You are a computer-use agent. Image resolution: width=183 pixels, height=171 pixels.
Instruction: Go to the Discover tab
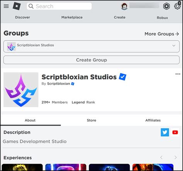tap(22, 17)
